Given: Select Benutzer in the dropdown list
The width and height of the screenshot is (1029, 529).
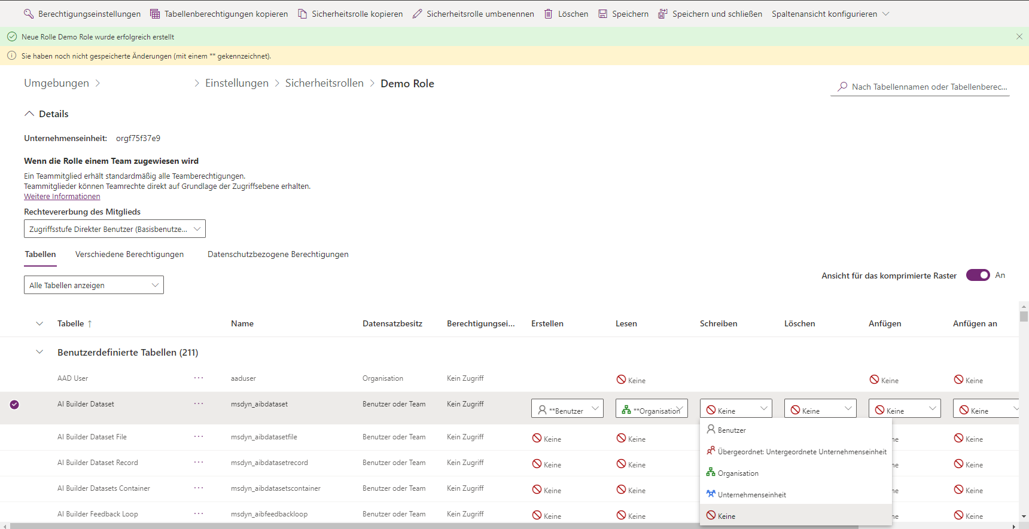Looking at the screenshot, I should click(x=796, y=430).
